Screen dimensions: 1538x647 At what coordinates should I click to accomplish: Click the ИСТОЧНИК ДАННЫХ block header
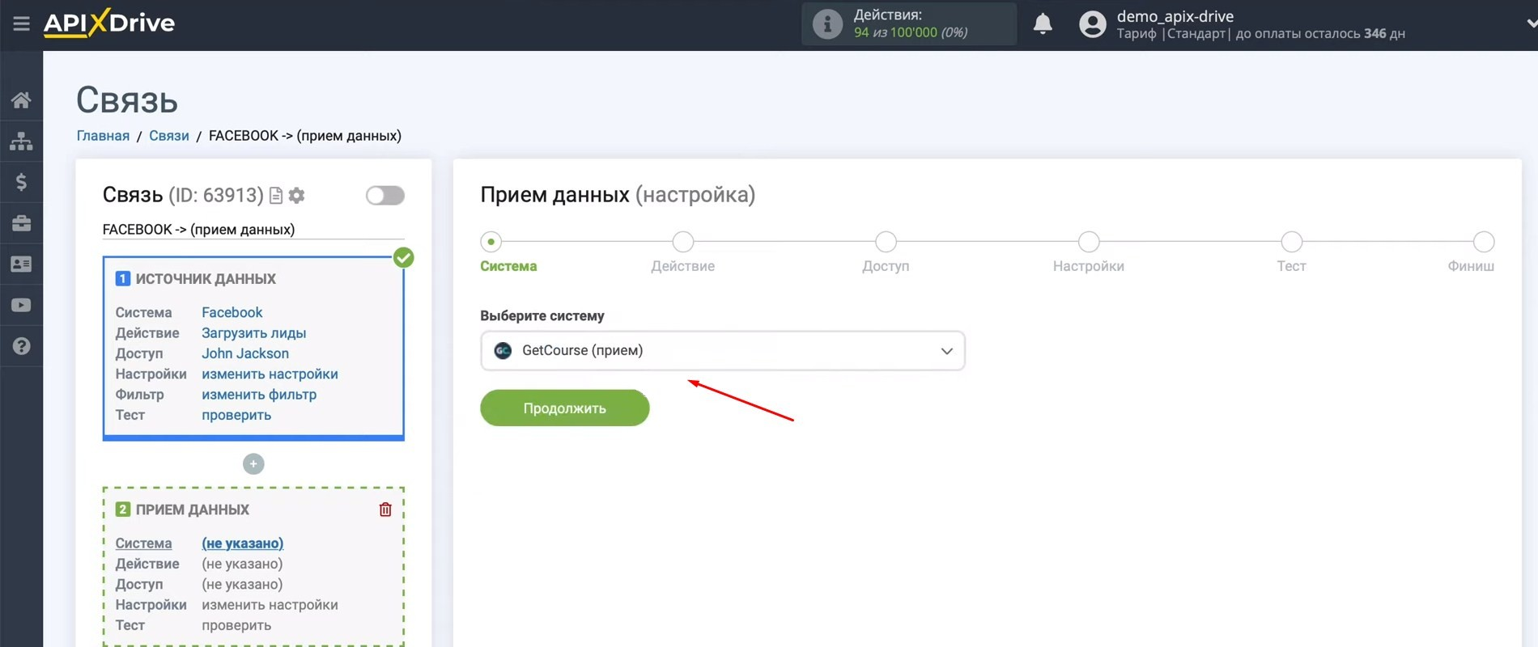point(206,279)
